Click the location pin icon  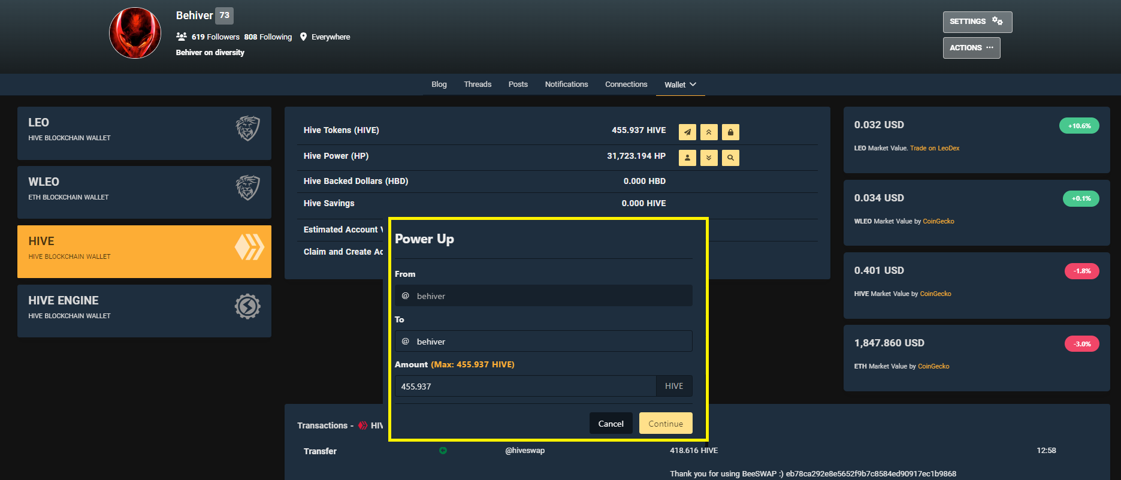point(304,37)
